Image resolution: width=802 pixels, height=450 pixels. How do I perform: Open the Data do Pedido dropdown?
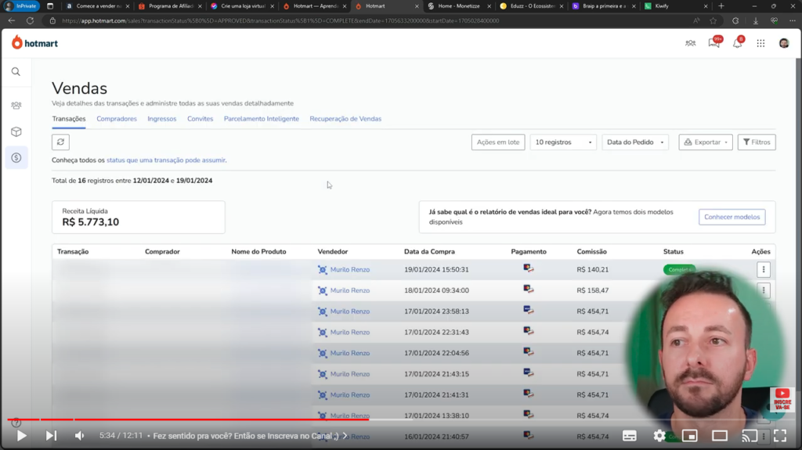click(636, 142)
